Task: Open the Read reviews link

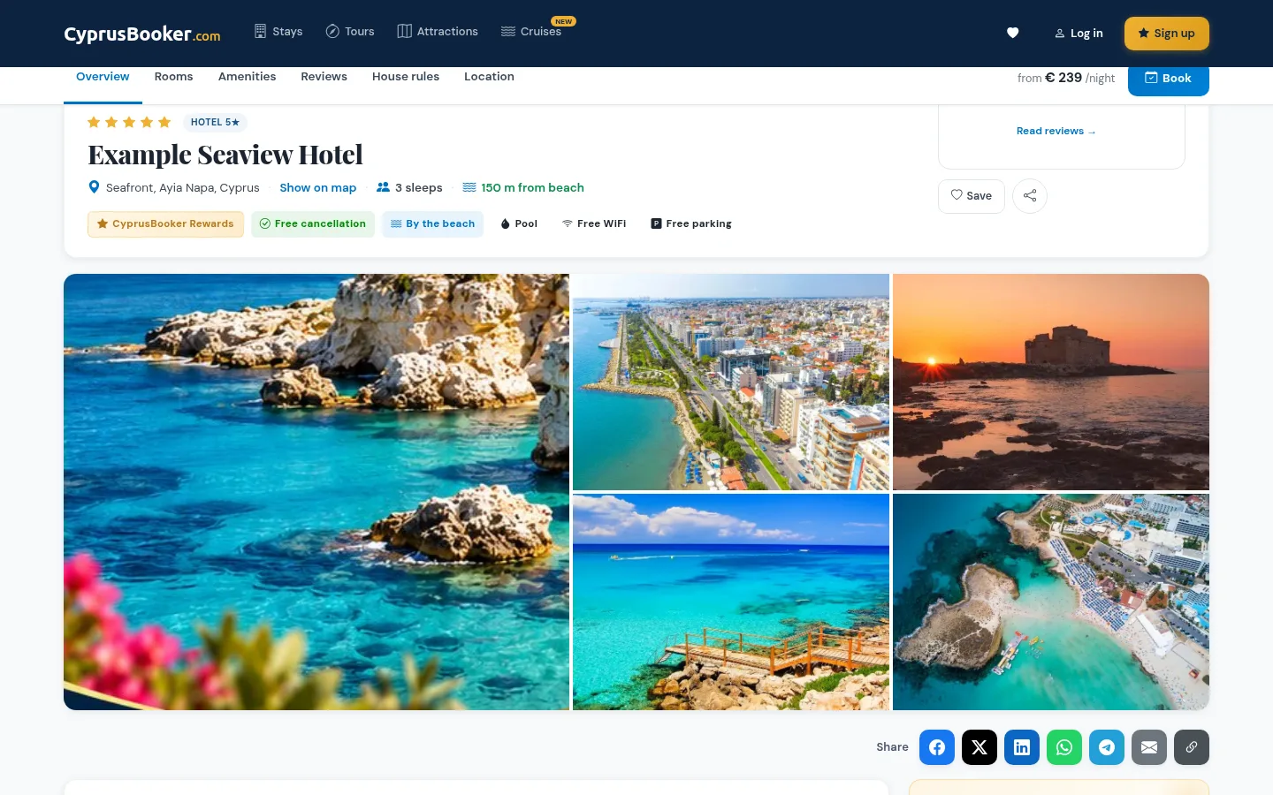Action: click(1056, 131)
